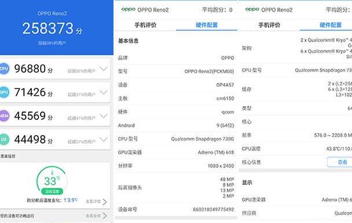The height and width of the screenshot is (223, 352).
Task: Click the 48 MP rear camera value
Action: (x=227, y=179)
